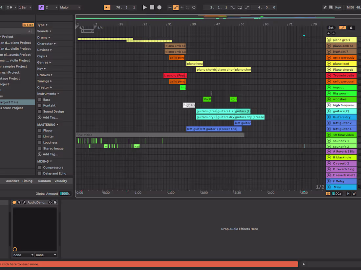Click the Set locator button

331,27
